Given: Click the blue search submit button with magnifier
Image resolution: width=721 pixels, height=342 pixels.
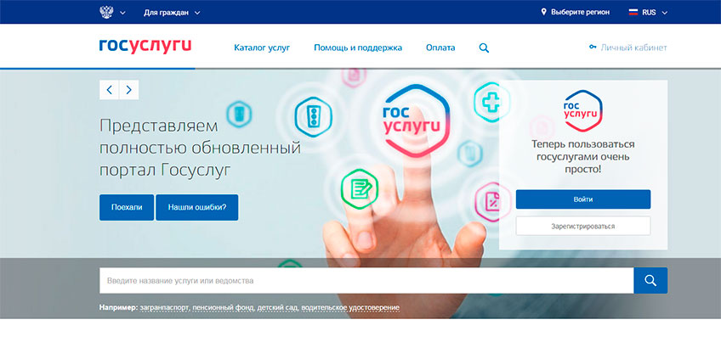Looking at the screenshot, I should [x=650, y=281].
